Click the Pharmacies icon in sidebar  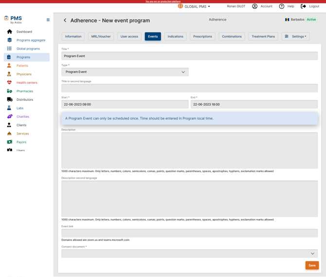pyautogui.click(x=9, y=91)
